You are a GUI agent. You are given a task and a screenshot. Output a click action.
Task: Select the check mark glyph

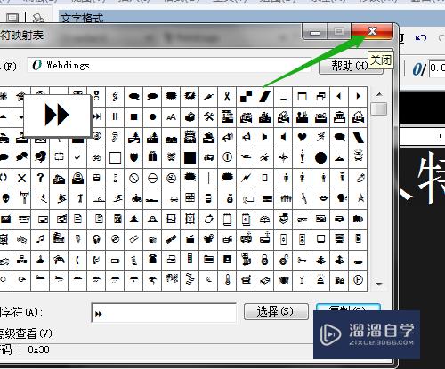pos(77,157)
